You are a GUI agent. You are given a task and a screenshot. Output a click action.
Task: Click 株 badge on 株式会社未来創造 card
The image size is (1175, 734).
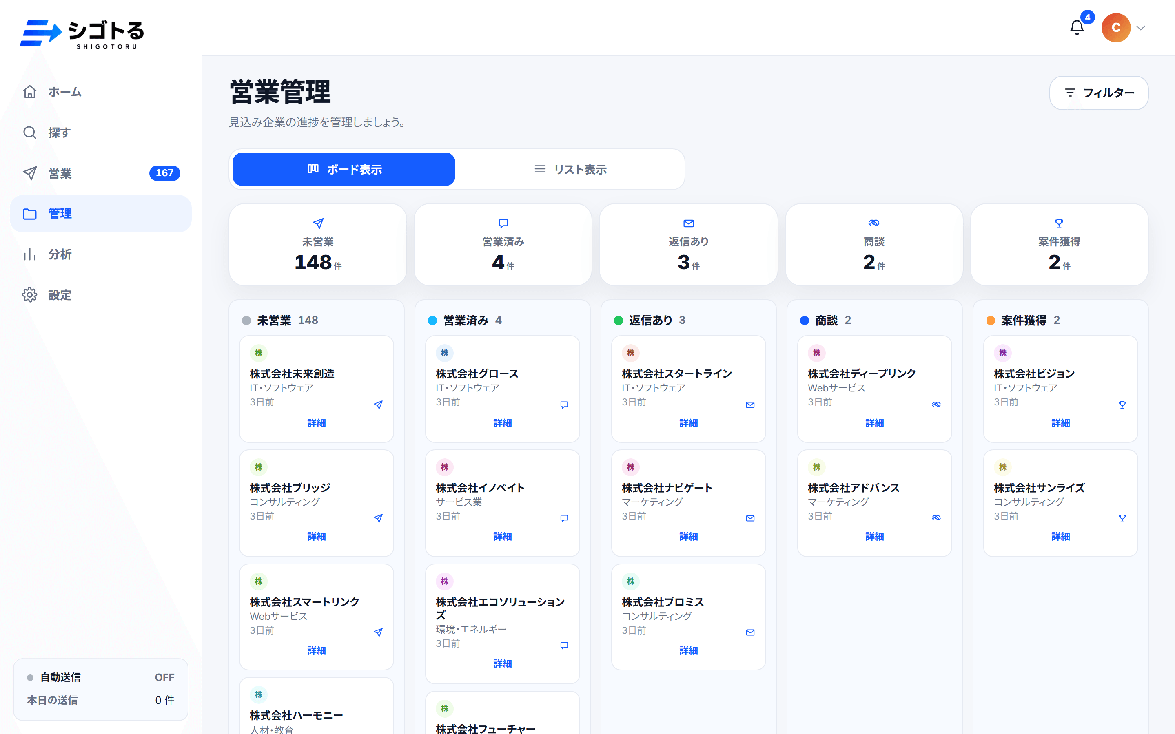pos(258,353)
